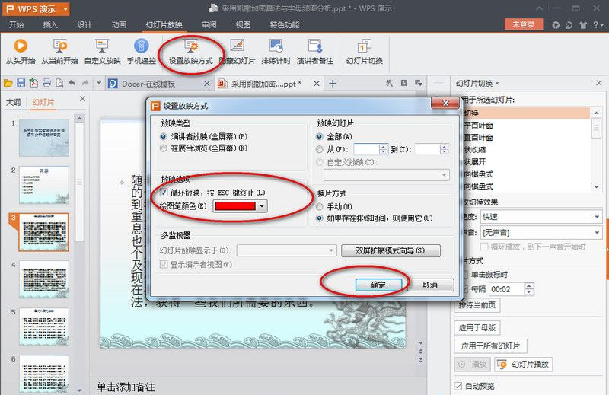This screenshot has height=395, width=609.
Task: Select 手动 manual advance radio button
Action: tap(320, 206)
